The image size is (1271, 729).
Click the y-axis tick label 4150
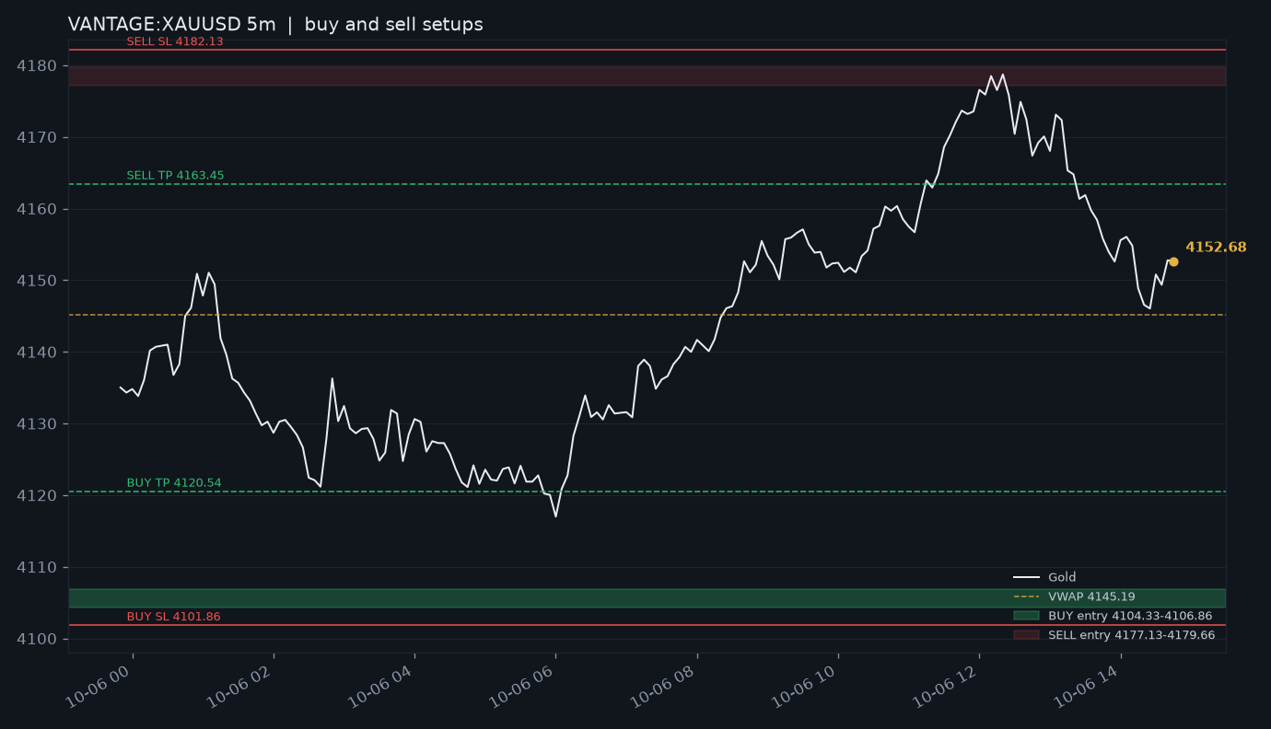pyautogui.click(x=37, y=281)
